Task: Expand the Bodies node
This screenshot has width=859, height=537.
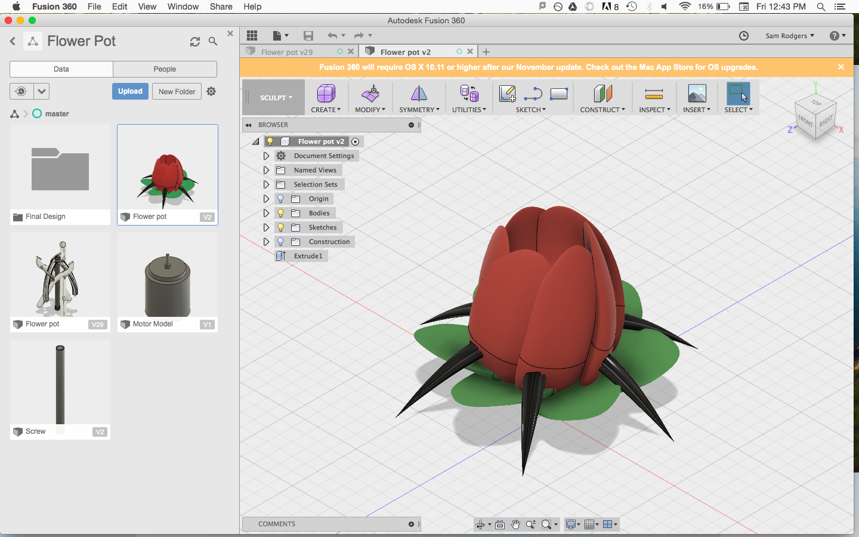Action: (266, 213)
